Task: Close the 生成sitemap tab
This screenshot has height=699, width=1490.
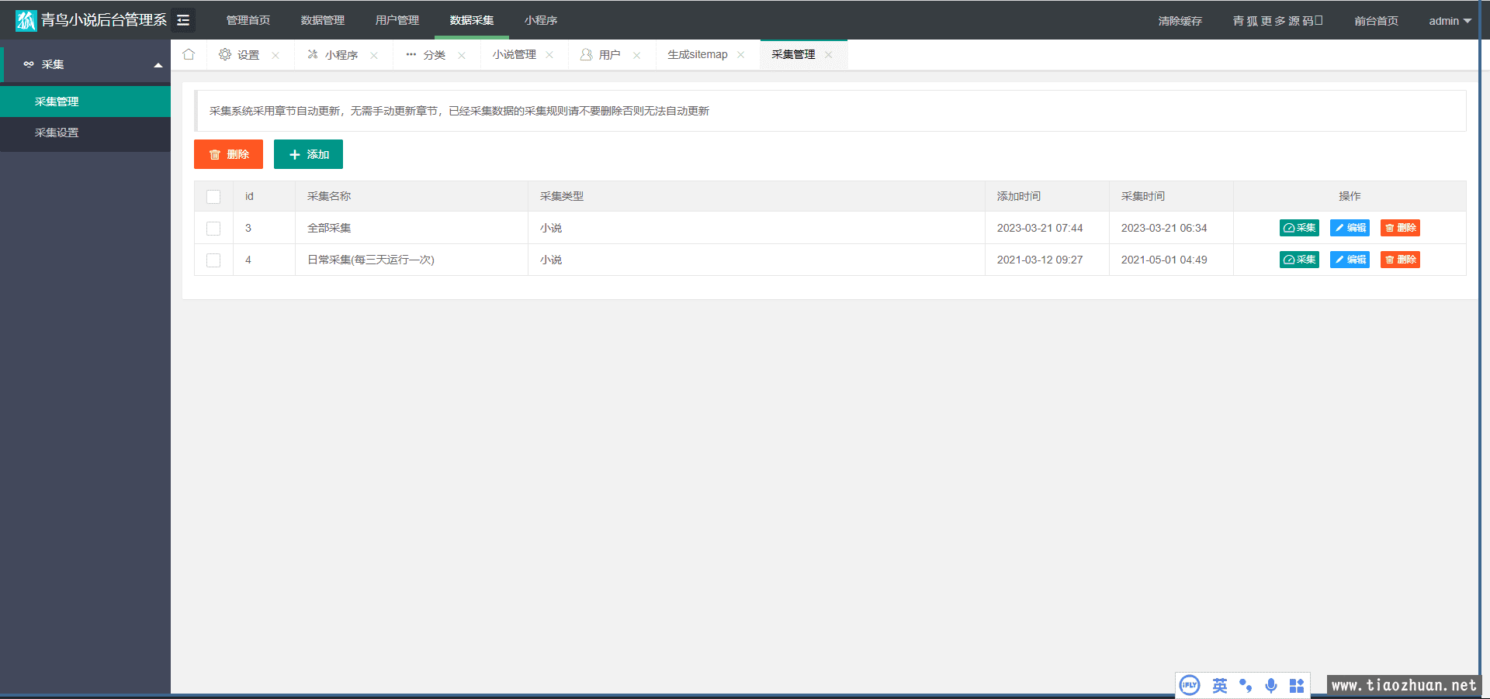Action: pos(741,55)
